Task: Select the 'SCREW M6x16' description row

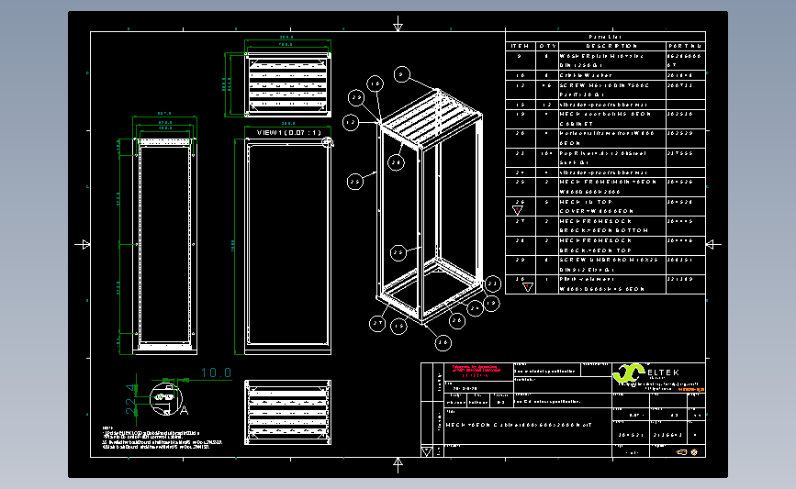Action: point(611,90)
